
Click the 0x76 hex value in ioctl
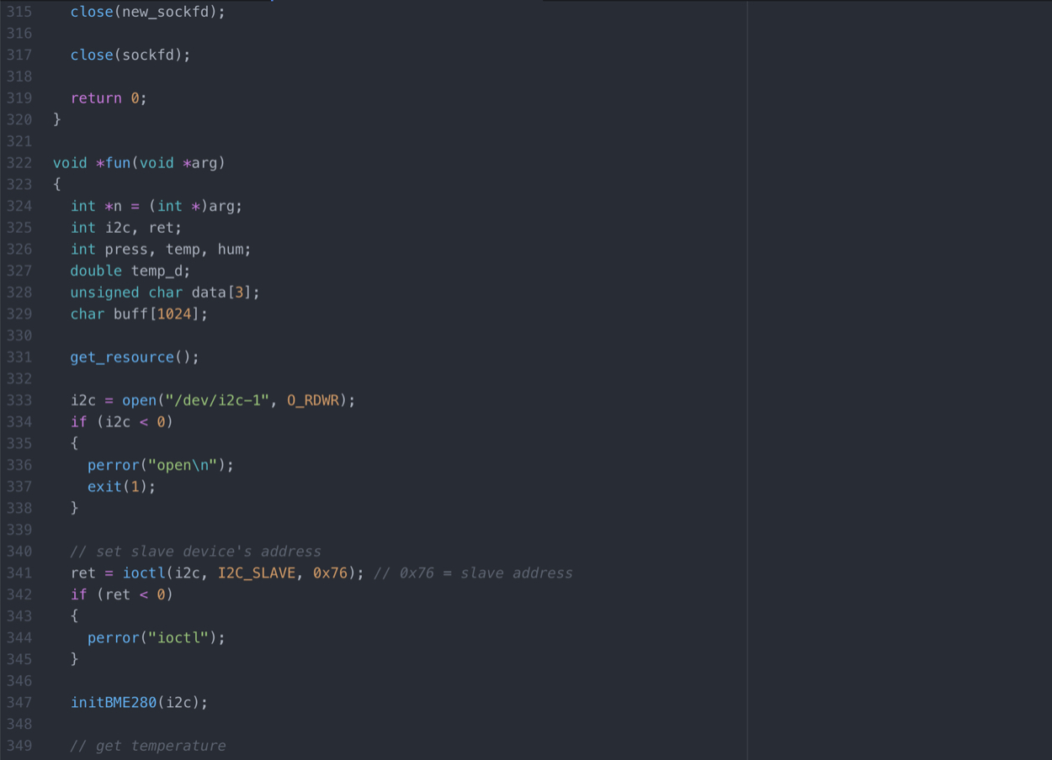tap(330, 573)
